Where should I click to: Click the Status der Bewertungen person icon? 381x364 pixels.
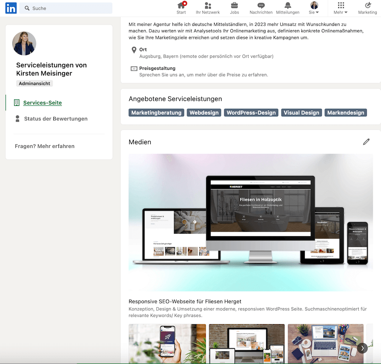tap(17, 119)
